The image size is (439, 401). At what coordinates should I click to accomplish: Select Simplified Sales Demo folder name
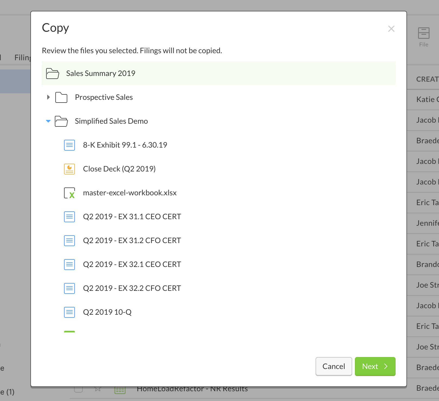click(111, 121)
